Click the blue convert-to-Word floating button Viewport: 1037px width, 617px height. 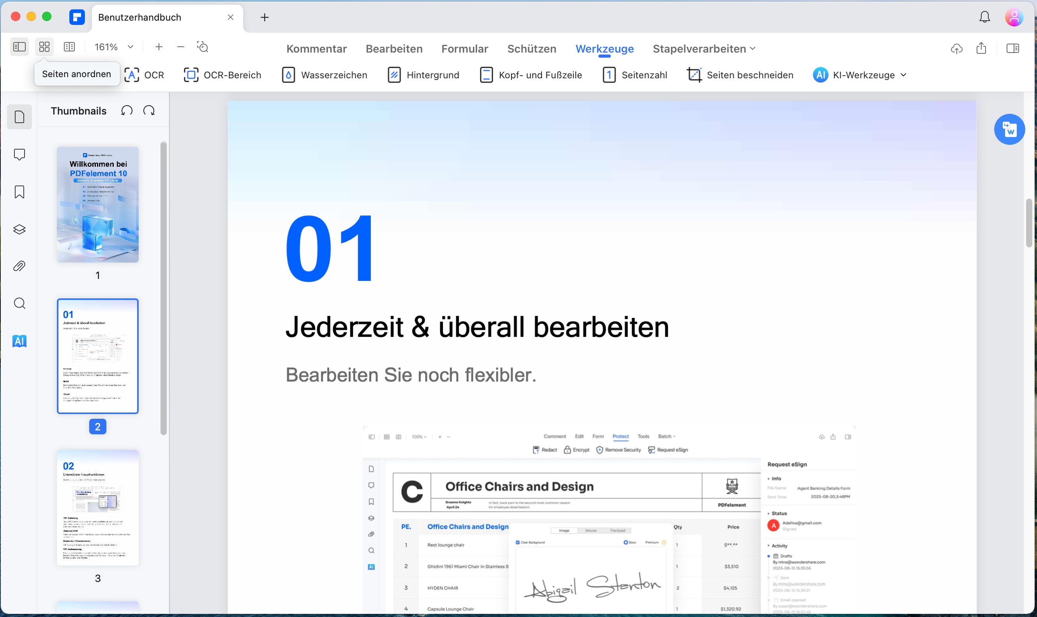click(x=1009, y=129)
